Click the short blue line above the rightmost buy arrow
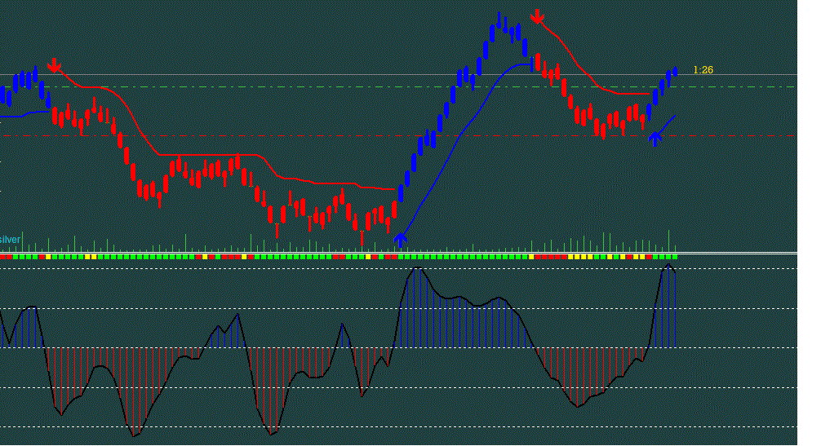821x446 pixels. tap(665, 125)
